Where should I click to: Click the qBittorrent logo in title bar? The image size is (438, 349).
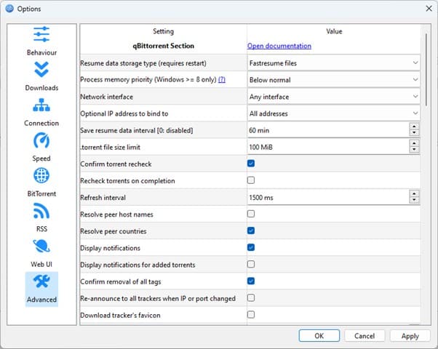9,9
